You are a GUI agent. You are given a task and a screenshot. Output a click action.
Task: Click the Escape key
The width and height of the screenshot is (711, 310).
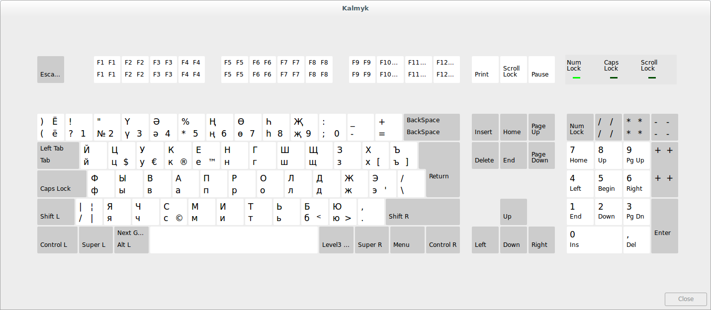click(51, 70)
